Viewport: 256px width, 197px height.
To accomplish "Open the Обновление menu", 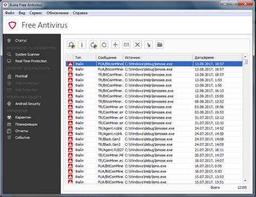I will [57, 13].
